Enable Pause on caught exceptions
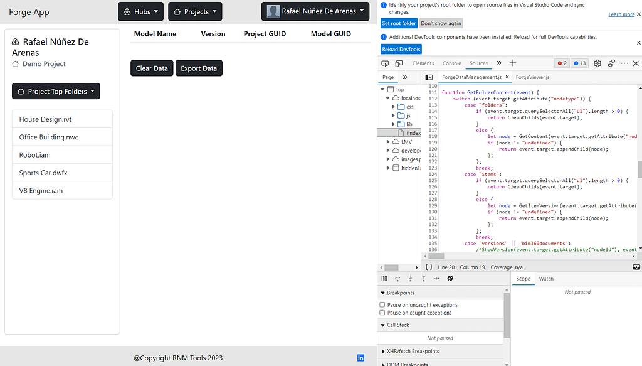642x366 pixels. (382, 312)
